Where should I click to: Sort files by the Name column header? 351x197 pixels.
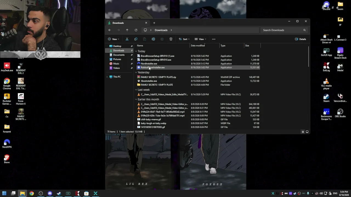pyautogui.click(x=163, y=46)
